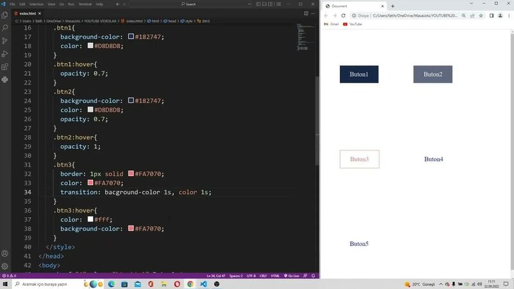The image size is (514, 289).
Task: Click the split editor right icon
Action: point(306,13)
